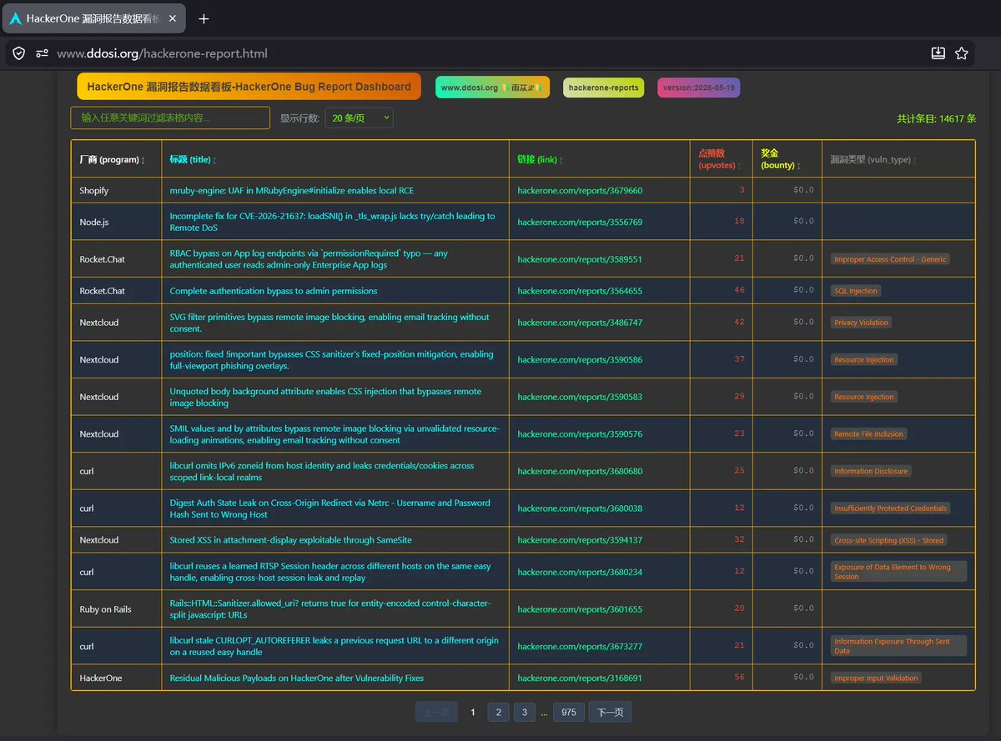The image size is (1001, 741).
Task: Click the next page button 下一页
Action: (610, 712)
